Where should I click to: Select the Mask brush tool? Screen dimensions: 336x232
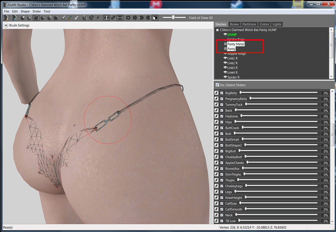point(30,18)
